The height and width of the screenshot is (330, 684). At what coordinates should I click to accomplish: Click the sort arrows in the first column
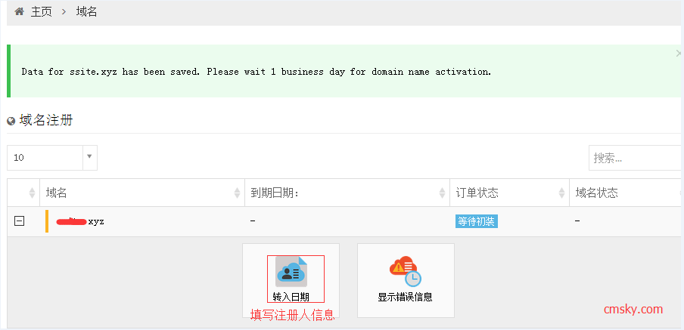[x=32, y=193]
